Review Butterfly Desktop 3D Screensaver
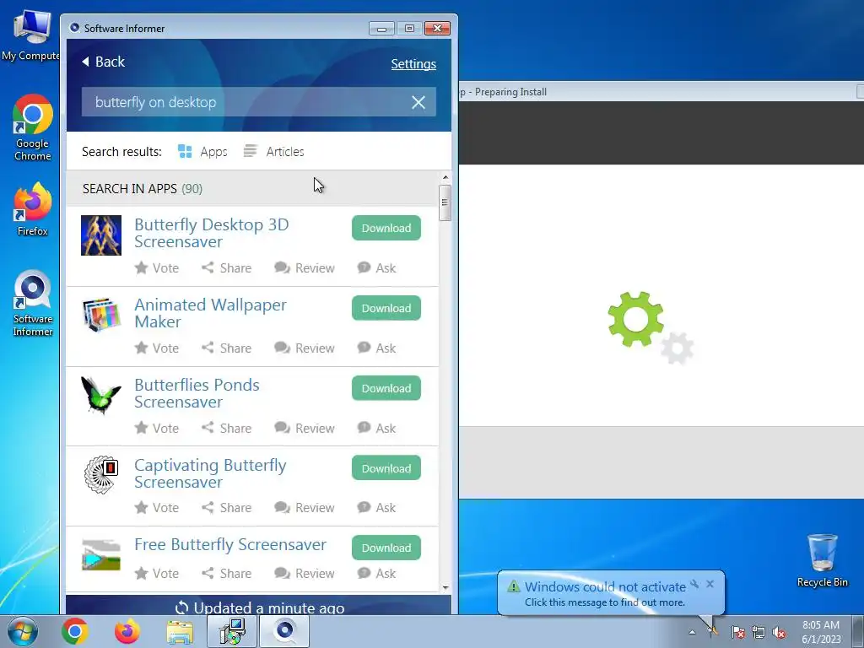Screen dimensions: 864x648 [304, 267]
